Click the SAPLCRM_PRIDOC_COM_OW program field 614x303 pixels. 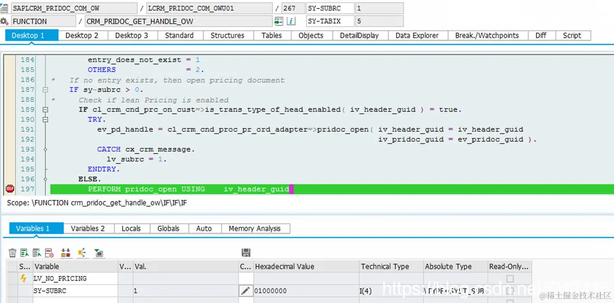point(74,8)
